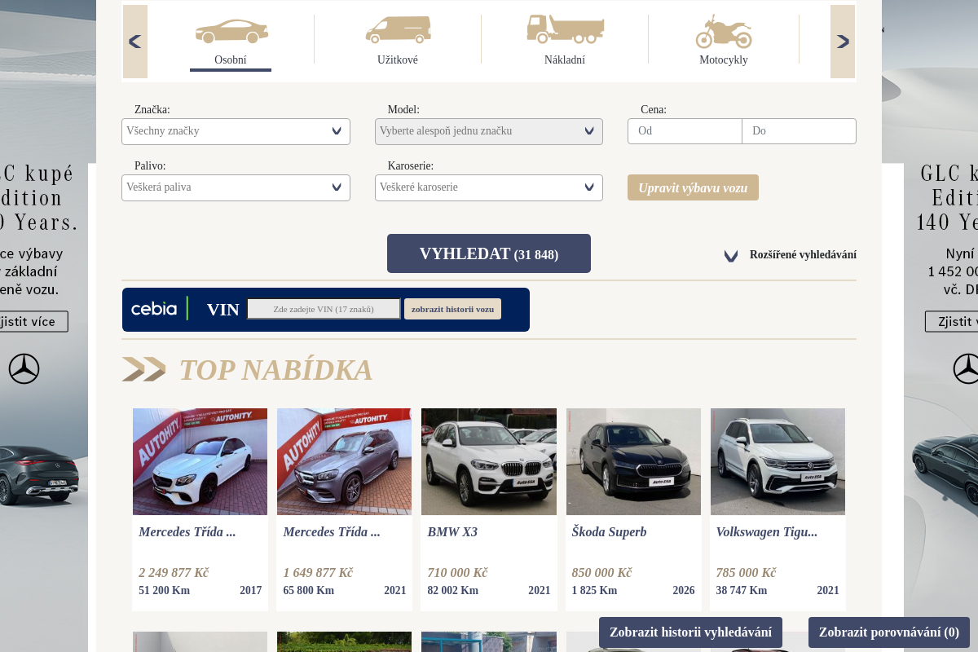Open the Palivo fuel dropdown
Screen dimensions: 978x652
tap(236, 187)
